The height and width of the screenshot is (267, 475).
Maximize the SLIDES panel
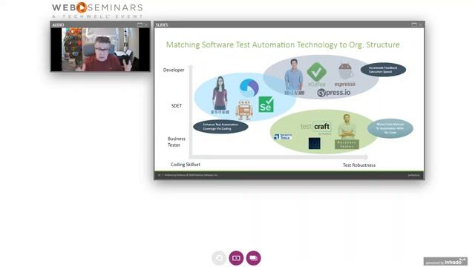414,24
